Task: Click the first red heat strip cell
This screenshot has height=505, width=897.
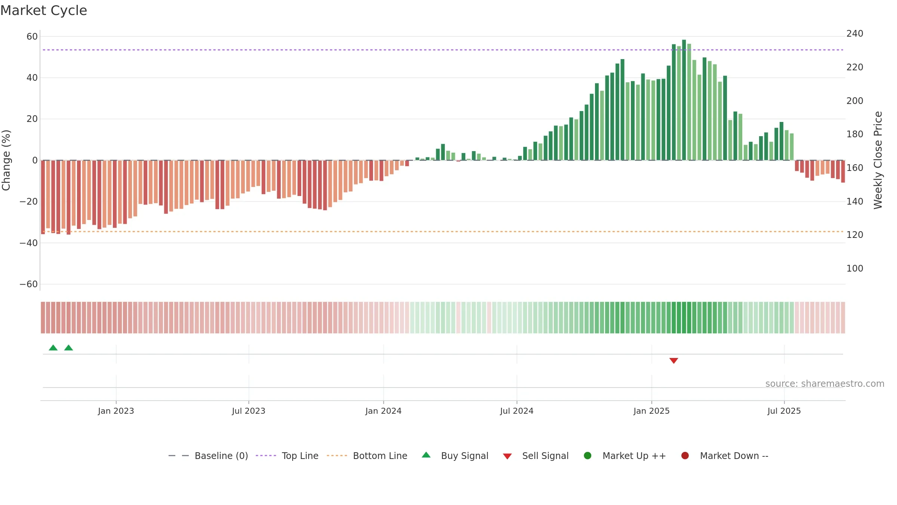Action: pos(43,318)
